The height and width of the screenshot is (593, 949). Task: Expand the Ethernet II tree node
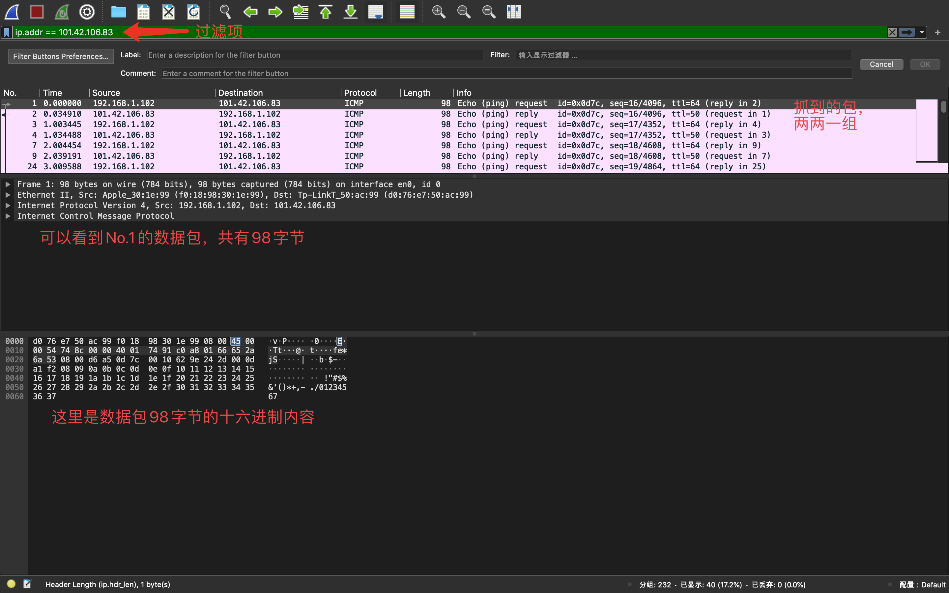pyautogui.click(x=8, y=195)
